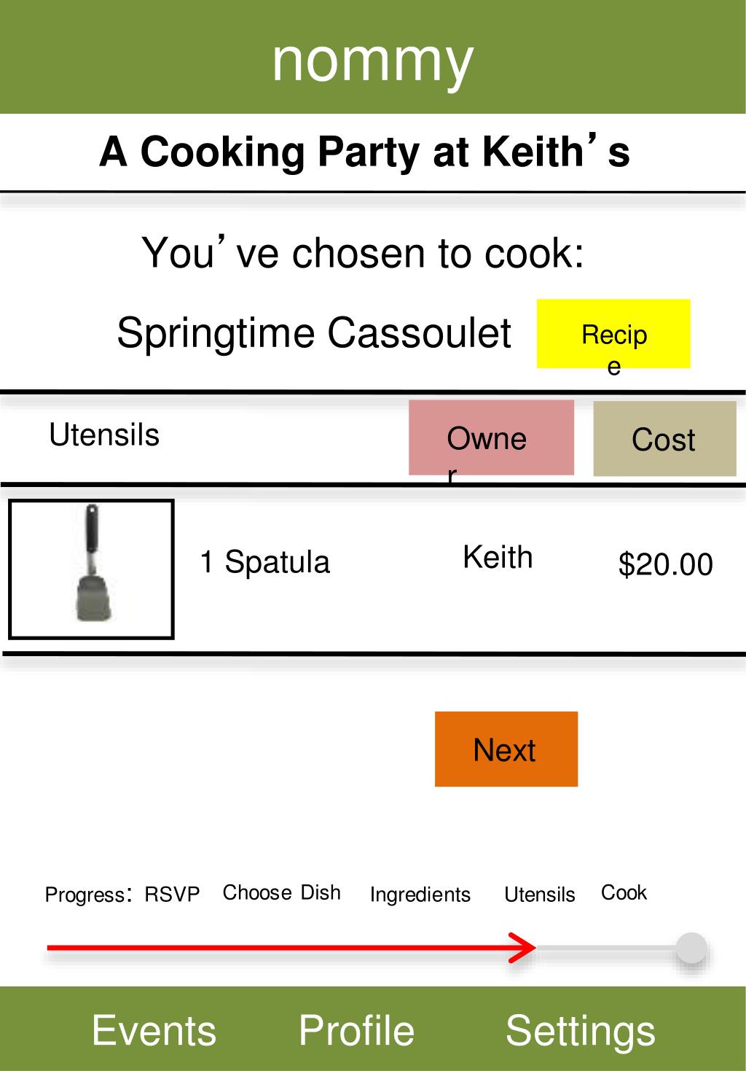The image size is (746, 1071).
Task: Open the yellow Recipe button
Action: (613, 333)
